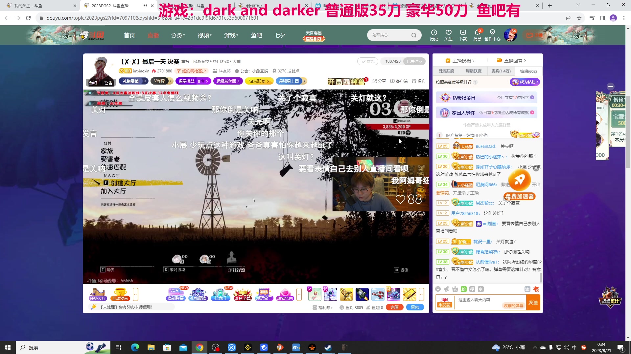This screenshot has height=354, width=631.
Task: Expand the 礼物展馆 pill arrow
Action: pos(145,81)
